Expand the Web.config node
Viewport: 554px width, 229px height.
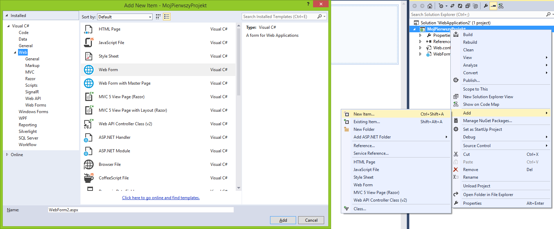(420, 48)
